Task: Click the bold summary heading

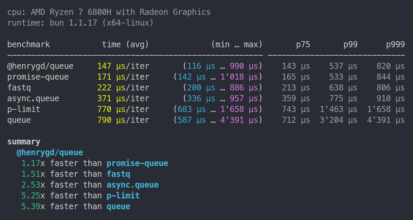Action: tap(24, 142)
